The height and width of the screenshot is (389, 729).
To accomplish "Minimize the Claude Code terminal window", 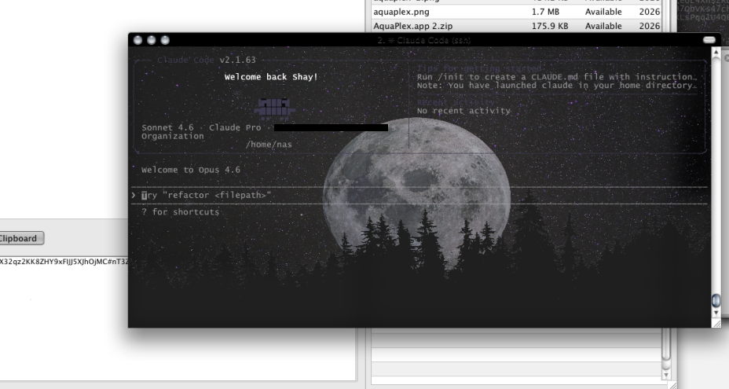I will pos(152,40).
